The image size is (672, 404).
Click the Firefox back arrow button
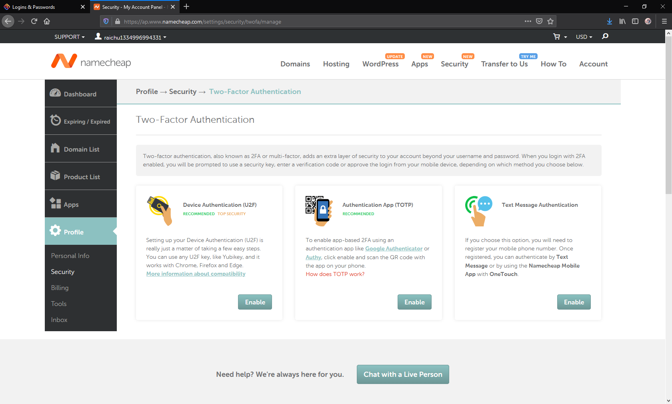(x=8, y=21)
